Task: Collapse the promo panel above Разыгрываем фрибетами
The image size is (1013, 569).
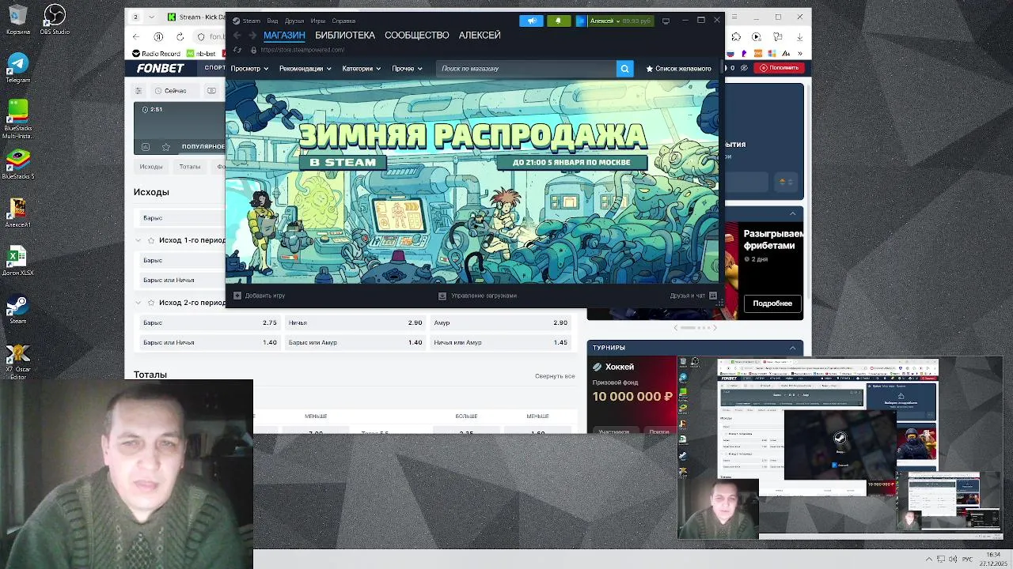Action: (792, 213)
